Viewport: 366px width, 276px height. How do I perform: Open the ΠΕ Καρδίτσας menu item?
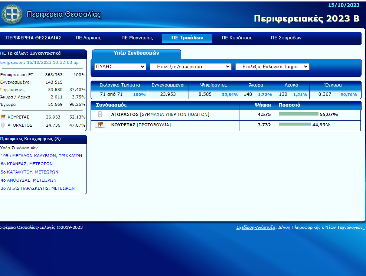(x=237, y=38)
